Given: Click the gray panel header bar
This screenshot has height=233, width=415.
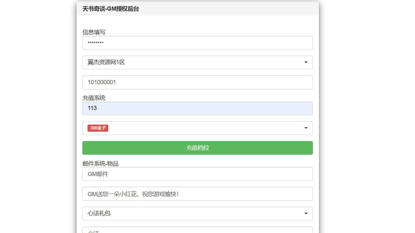Looking at the screenshot, I should click(227, 9).
